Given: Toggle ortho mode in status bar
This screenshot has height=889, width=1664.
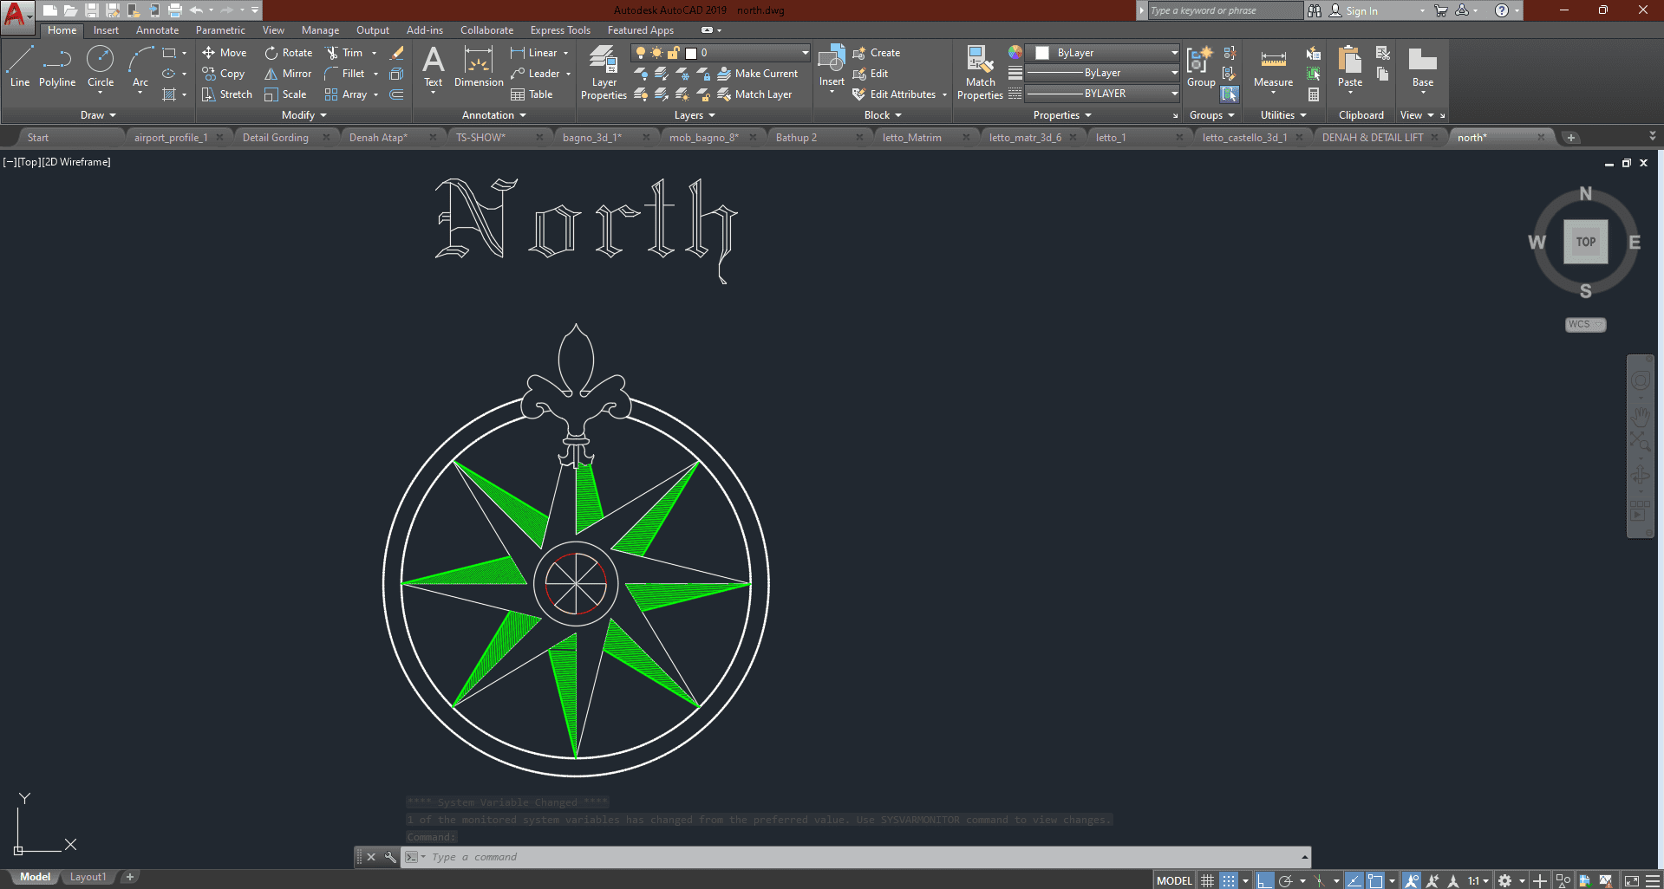Looking at the screenshot, I should [1264, 880].
